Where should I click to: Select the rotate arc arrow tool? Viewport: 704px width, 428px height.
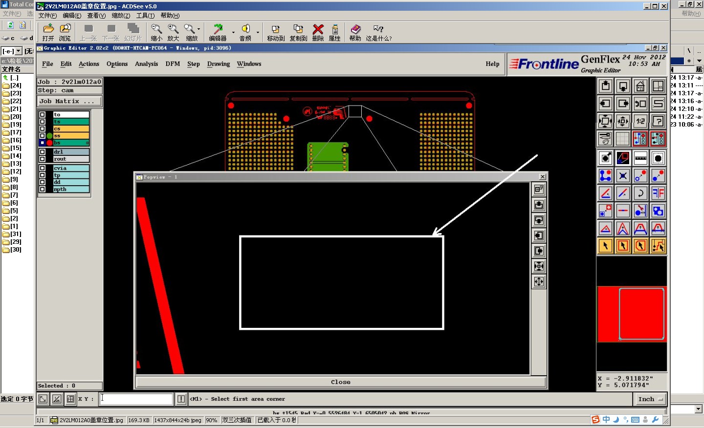pyautogui.click(x=640, y=193)
